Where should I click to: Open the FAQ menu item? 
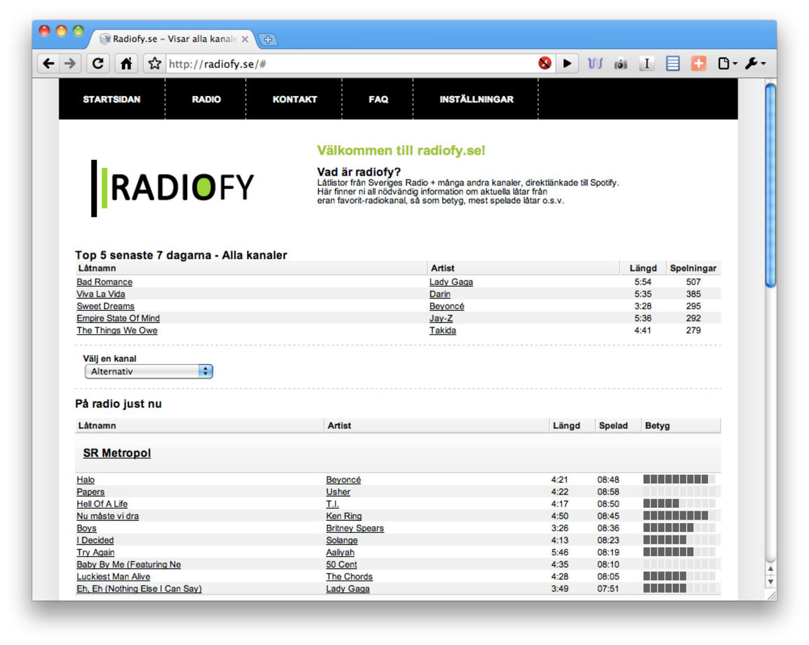(x=378, y=99)
